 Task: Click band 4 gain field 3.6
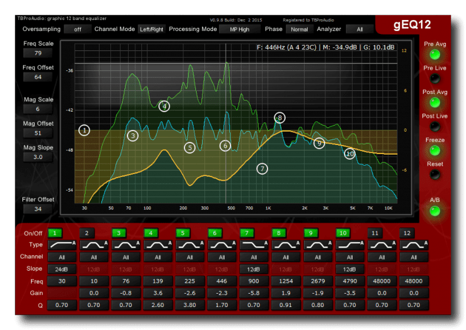pyautogui.click(x=158, y=293)
